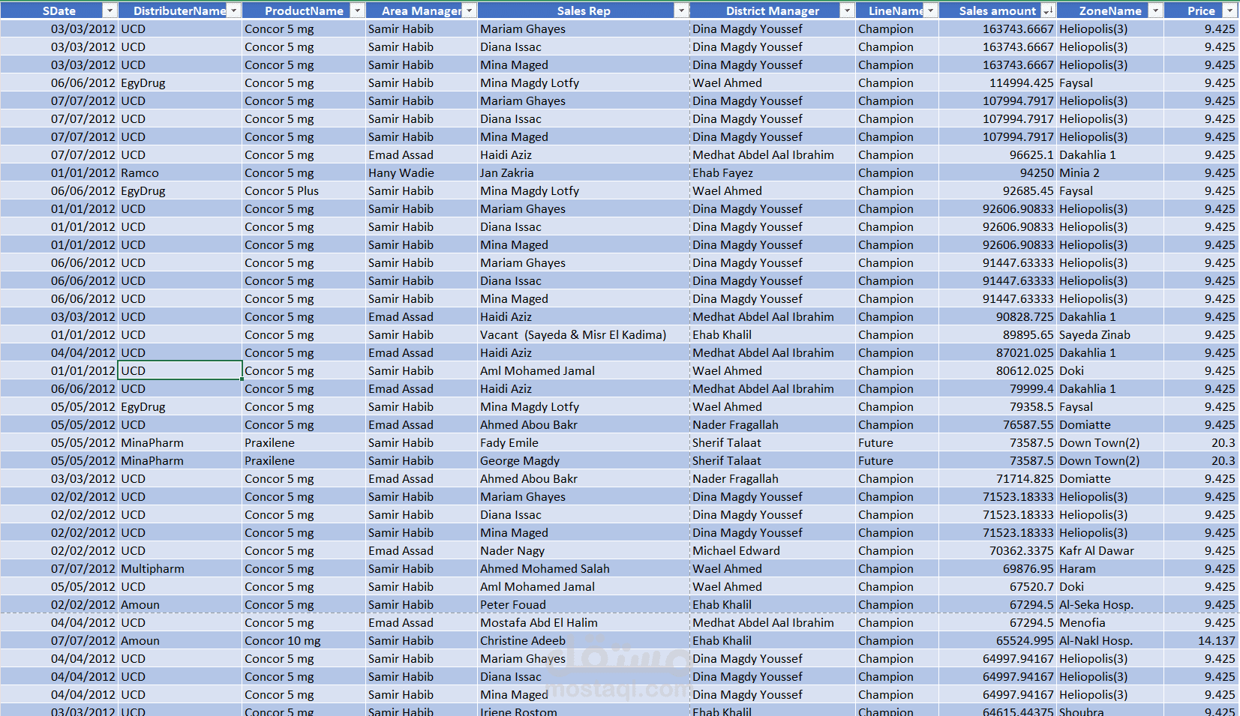Image resolution: width=1240 pixels, height=716 pixels.
Task: Click the Michael Edward district manager cell
Action: [x=773, y=550]
